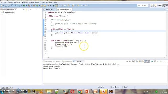Click the New file icon in the toolbar
168x94 pixels.
pos(1,5)
